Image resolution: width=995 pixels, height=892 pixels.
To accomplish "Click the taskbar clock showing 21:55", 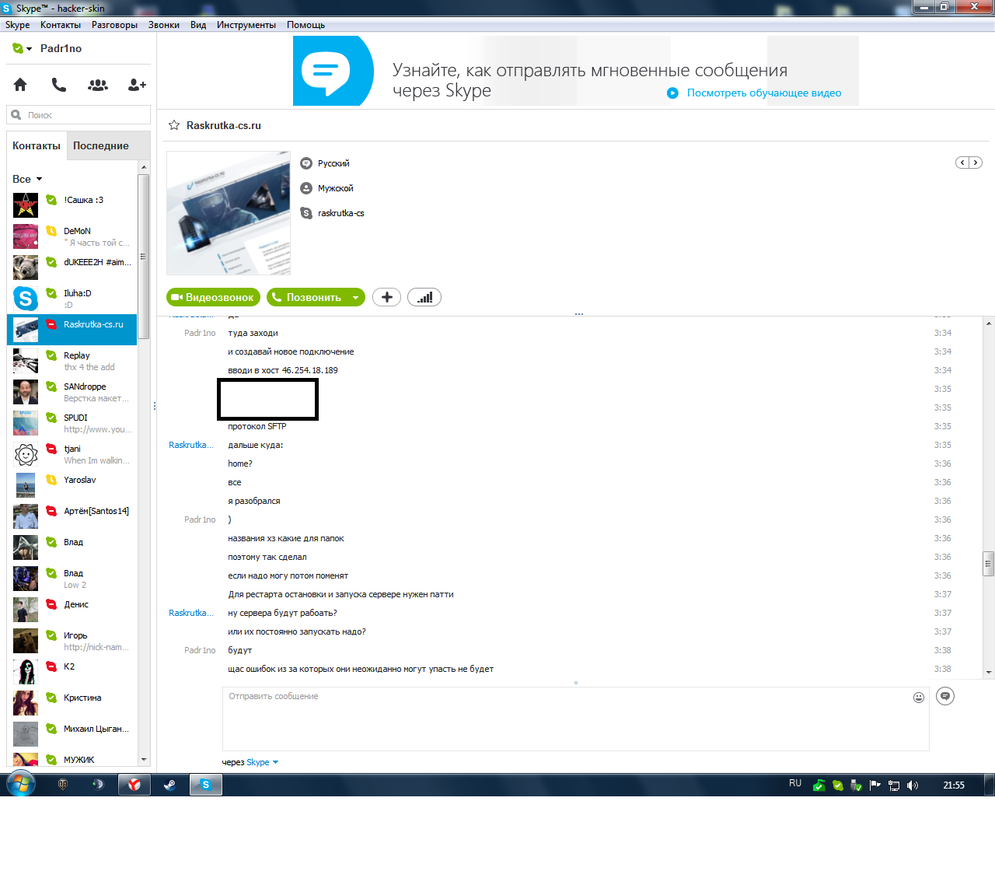I will coord(954,785).
